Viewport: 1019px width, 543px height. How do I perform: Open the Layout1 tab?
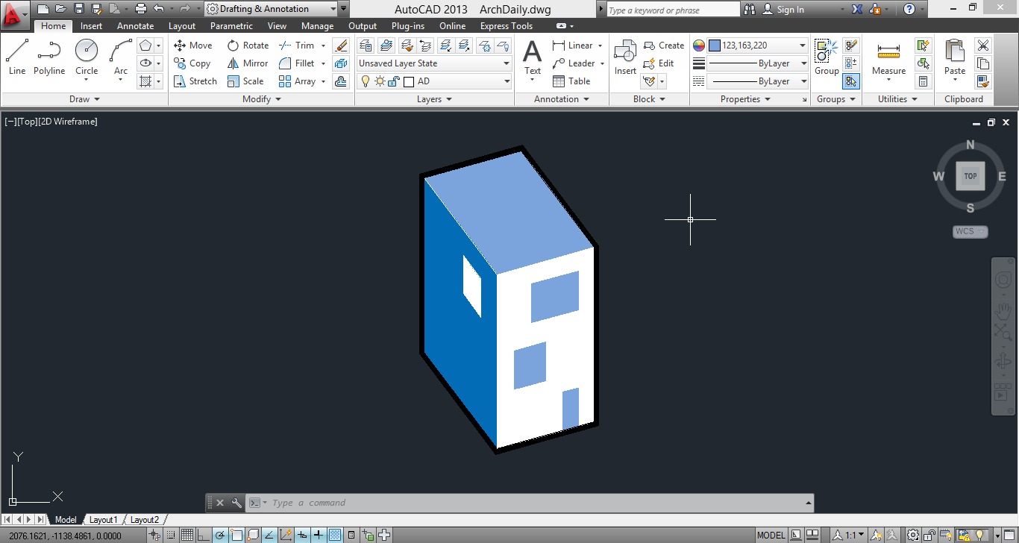click(104, 519)
